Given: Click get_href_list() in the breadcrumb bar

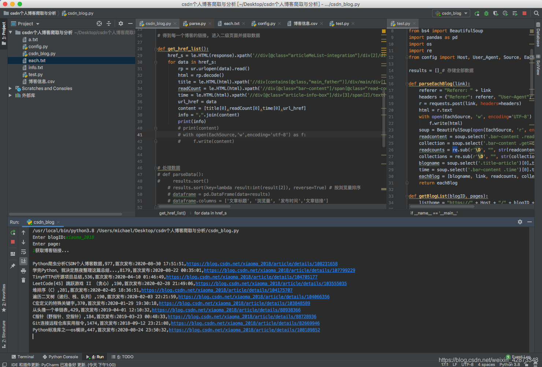Looking at the screenshot, I should tap(172, 213).
